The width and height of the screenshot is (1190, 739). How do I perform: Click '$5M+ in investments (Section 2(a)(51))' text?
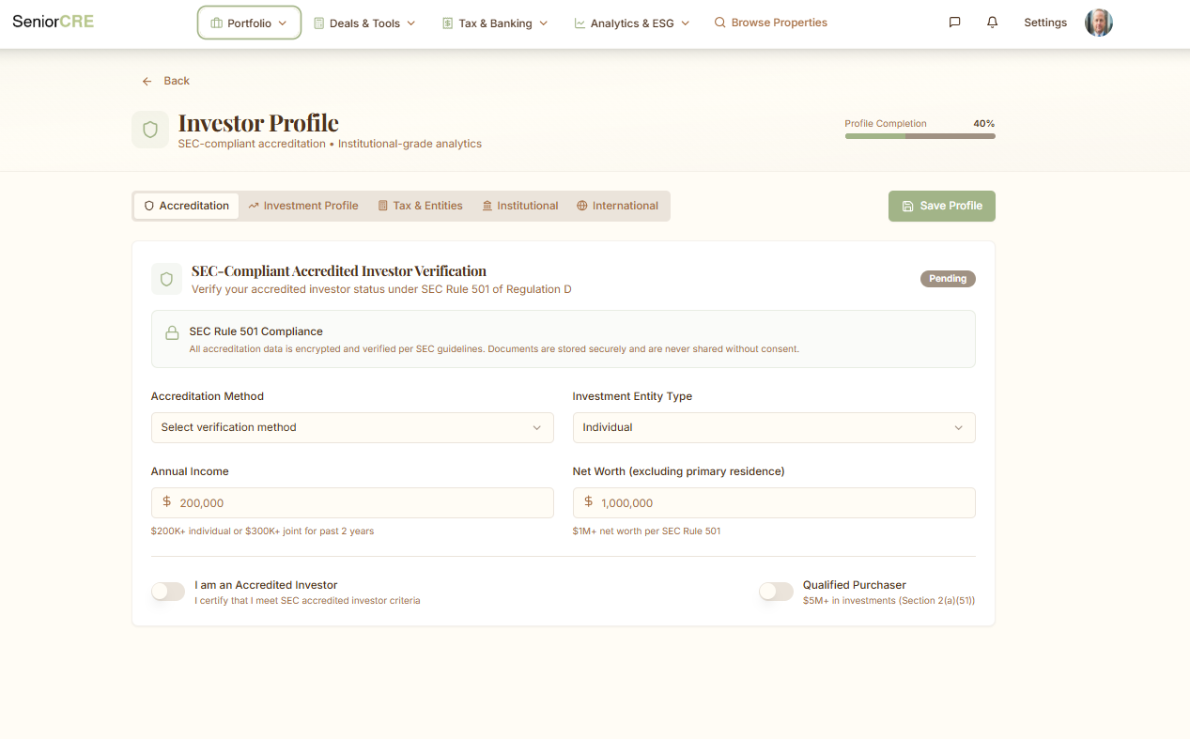pos(889,601)
